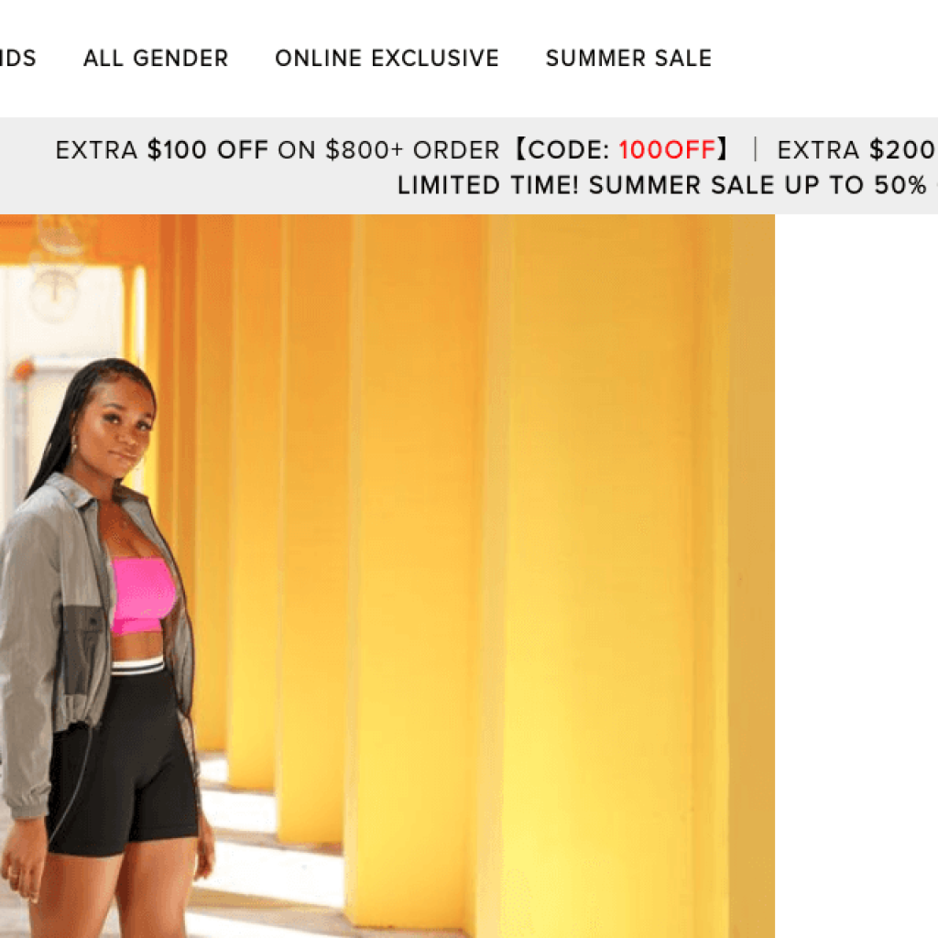Click the blank white area beside hero image

coord(856,575)
